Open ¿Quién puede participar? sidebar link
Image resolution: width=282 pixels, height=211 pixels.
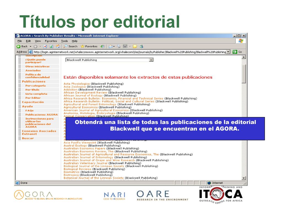coord(36,61)
